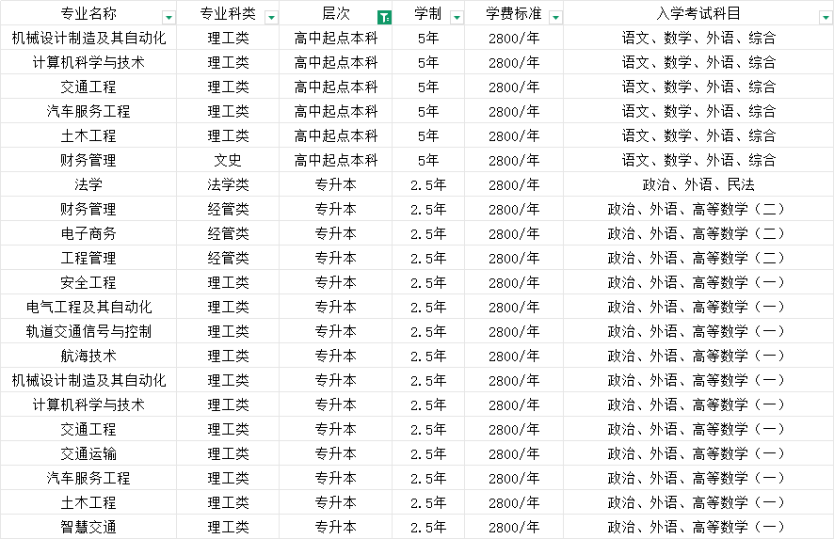834x539 pixels.
Task: Select the 工程管理 major cell
Action: (x=88, y=258)
